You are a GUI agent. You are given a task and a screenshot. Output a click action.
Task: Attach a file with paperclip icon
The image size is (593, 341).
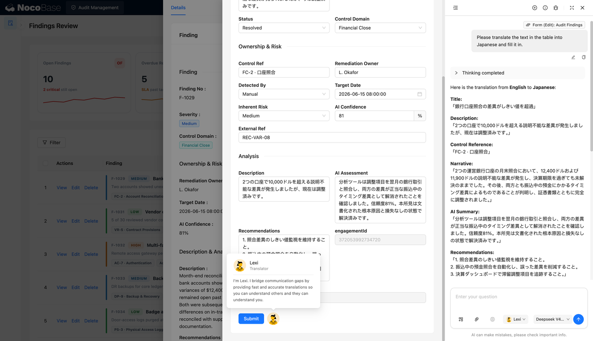[477, 319]
